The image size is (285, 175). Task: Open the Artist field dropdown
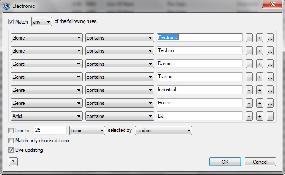click(x=47, y=116)
